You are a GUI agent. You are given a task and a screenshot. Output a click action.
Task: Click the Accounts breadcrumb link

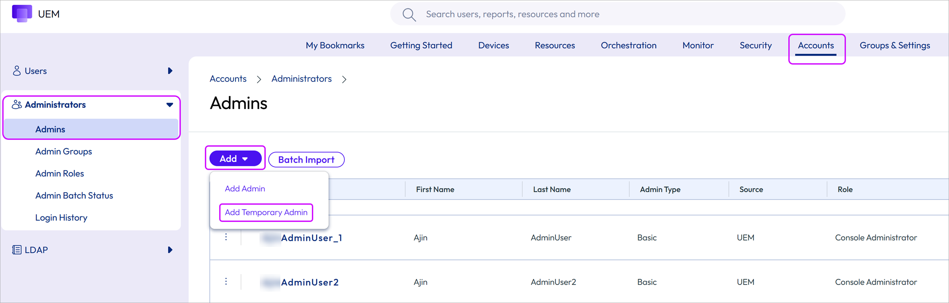tap(228, 79)
